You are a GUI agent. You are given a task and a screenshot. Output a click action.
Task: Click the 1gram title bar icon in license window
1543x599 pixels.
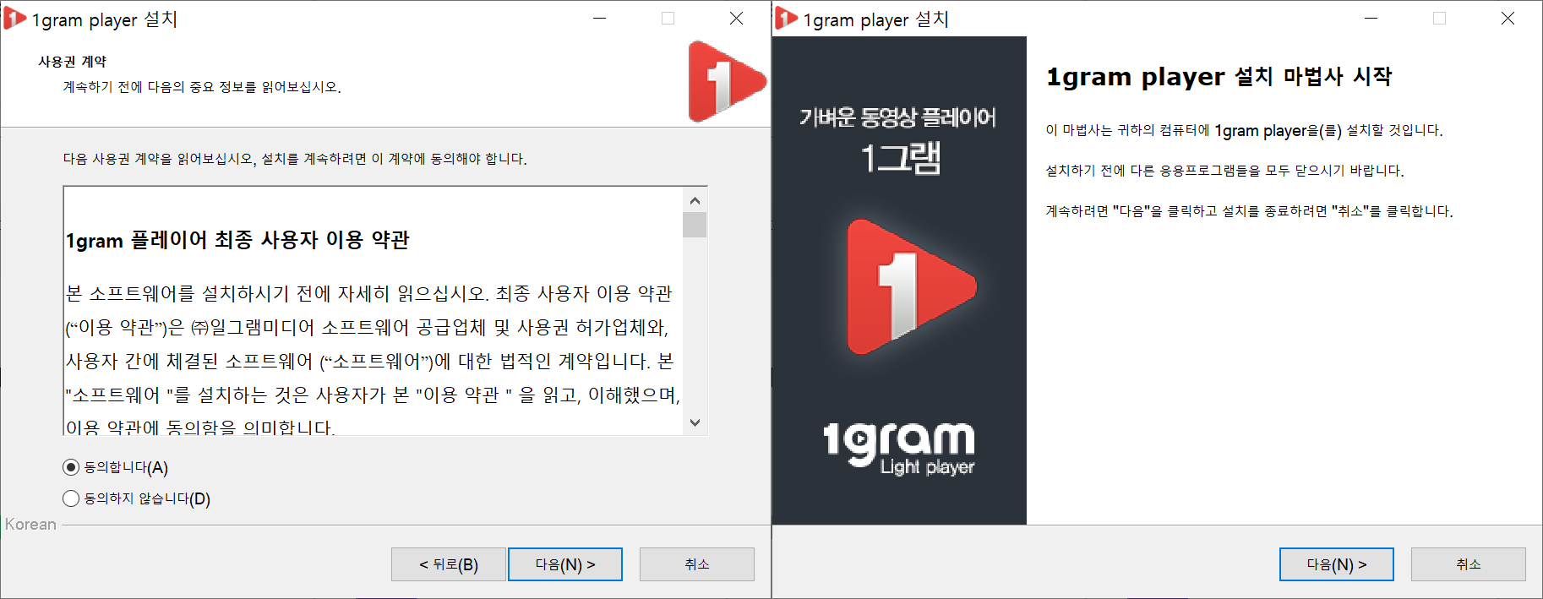pos(14,19)
